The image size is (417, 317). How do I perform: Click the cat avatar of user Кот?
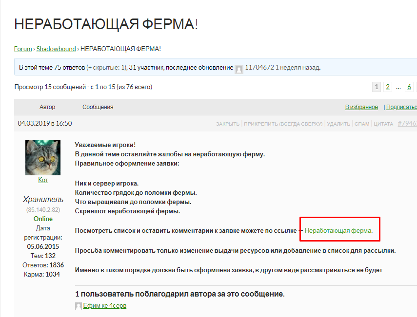point(43,157)
